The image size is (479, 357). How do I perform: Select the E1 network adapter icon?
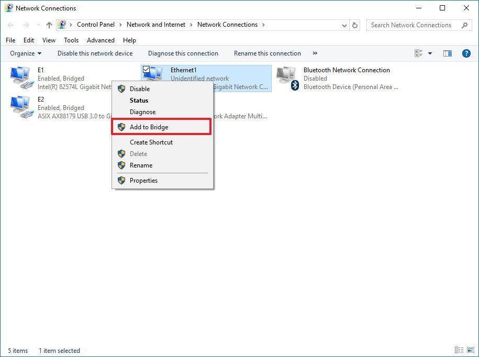pos(20,76)
